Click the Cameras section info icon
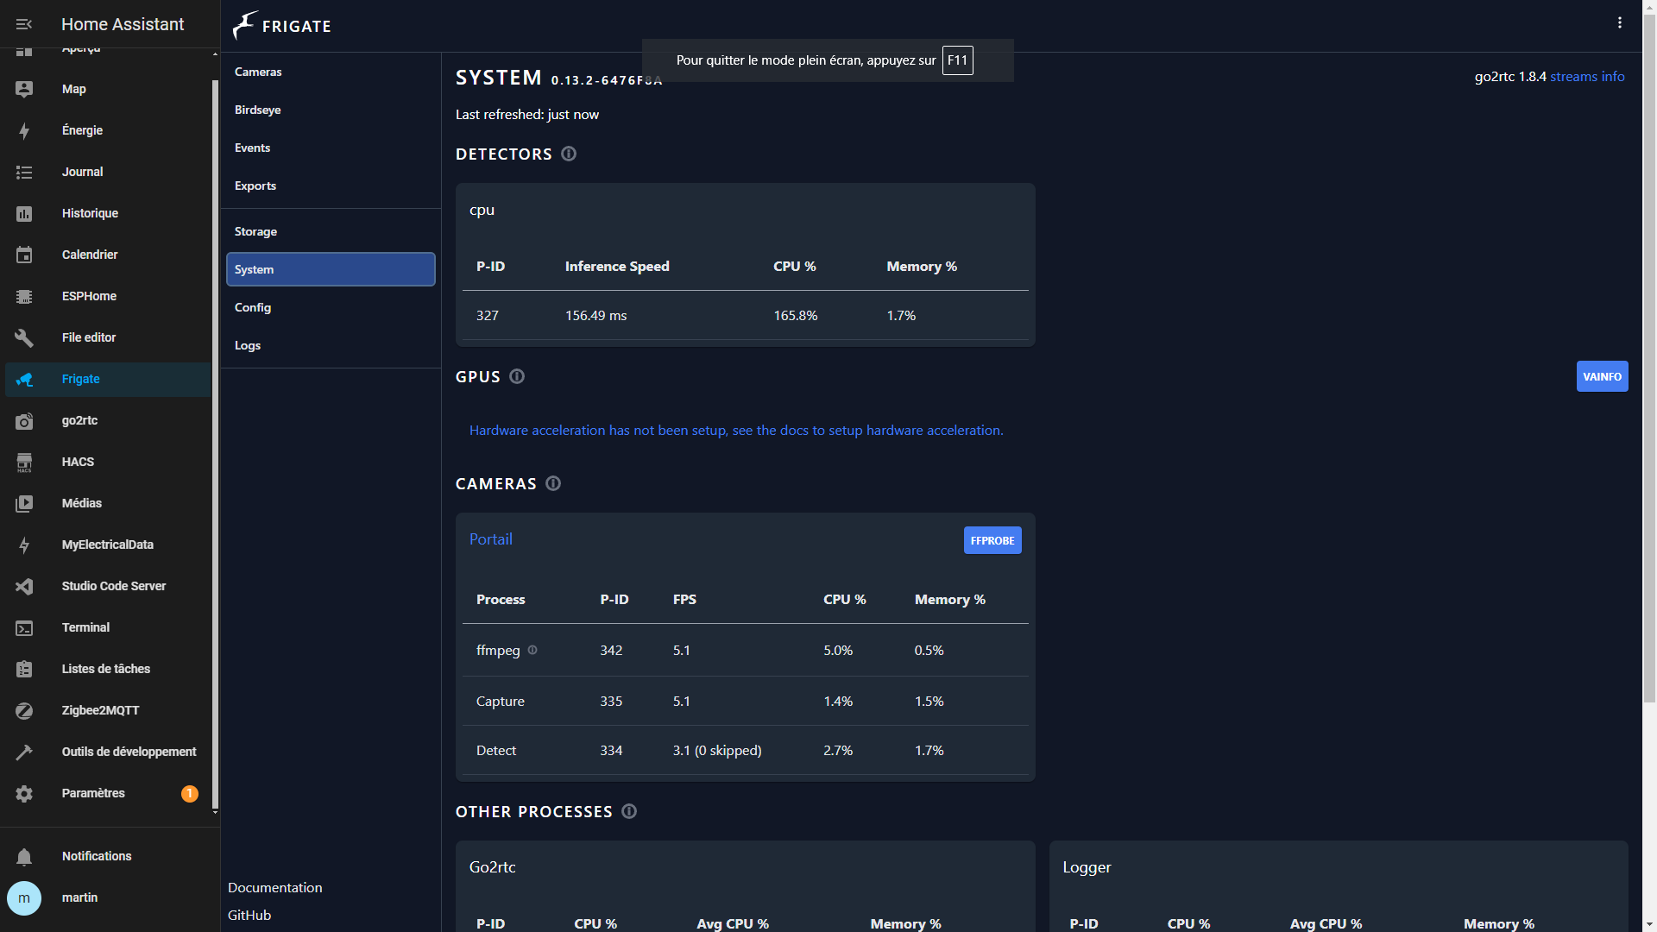 click(x=553, y=483)
